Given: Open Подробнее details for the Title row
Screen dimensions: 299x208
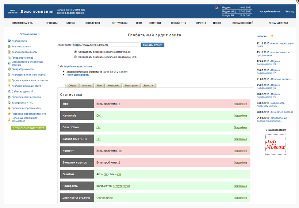Looking at the screenshot, I should pos(240,104).
